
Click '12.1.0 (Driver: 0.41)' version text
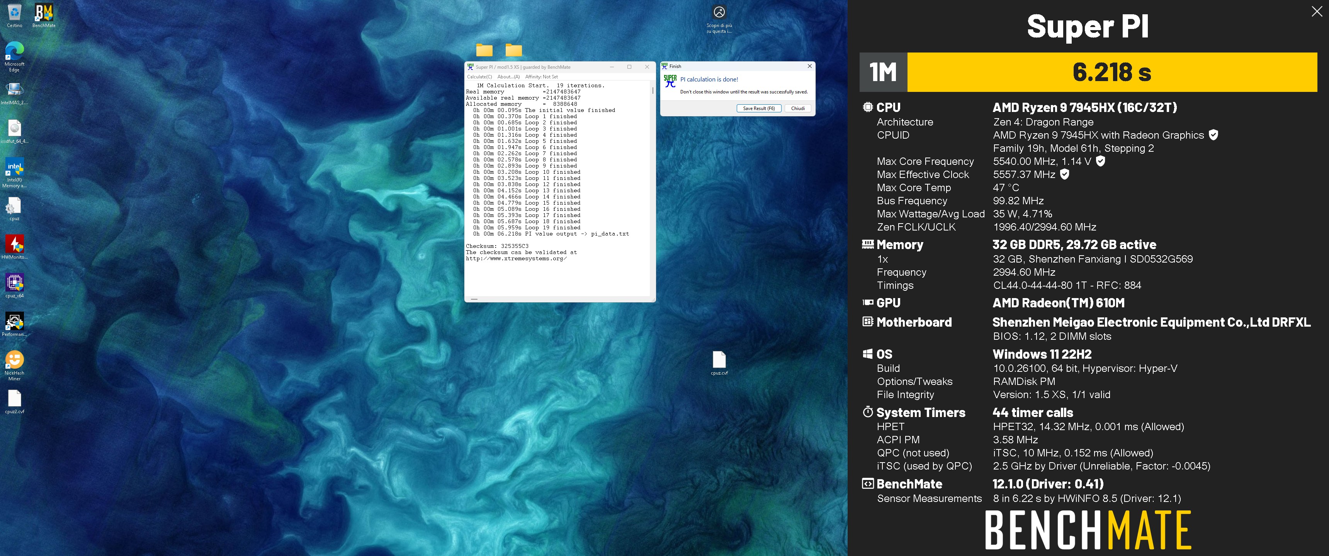point(1048,484)
